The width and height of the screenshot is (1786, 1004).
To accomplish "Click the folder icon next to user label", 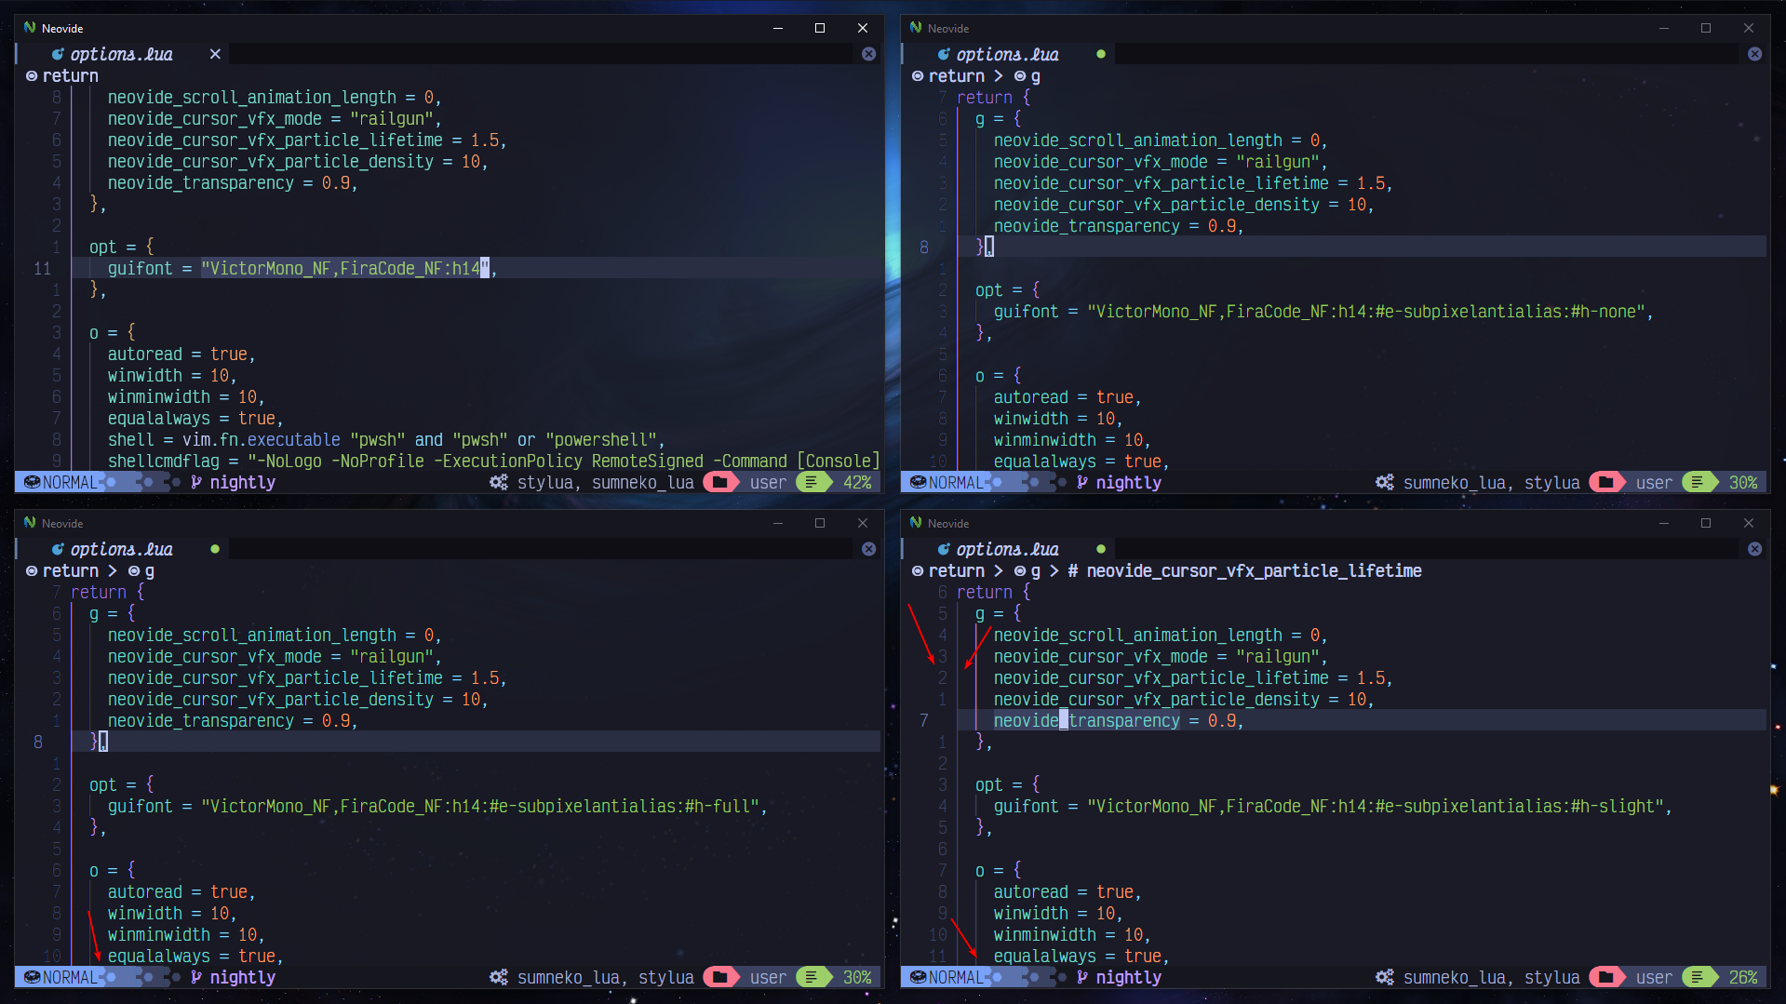I will 721,482.
